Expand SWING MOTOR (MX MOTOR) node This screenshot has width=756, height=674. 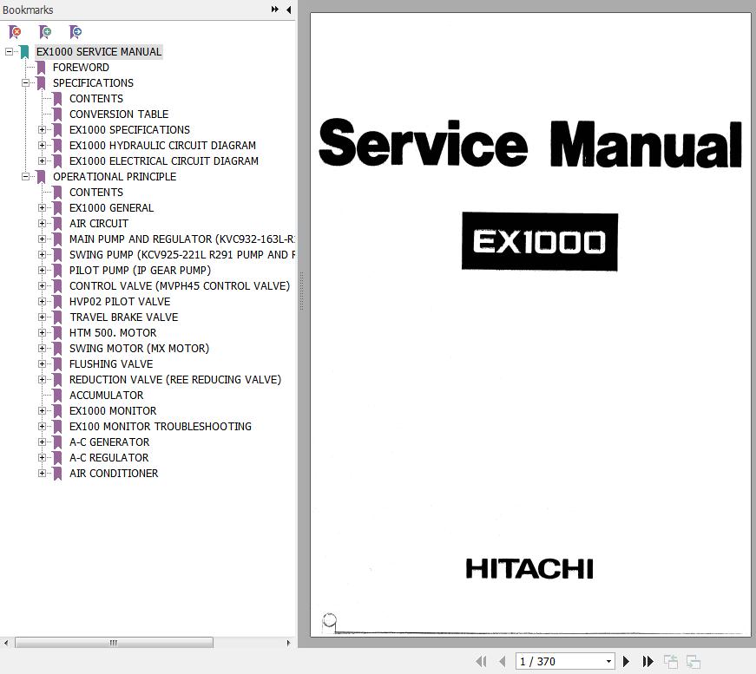point(42,349)
